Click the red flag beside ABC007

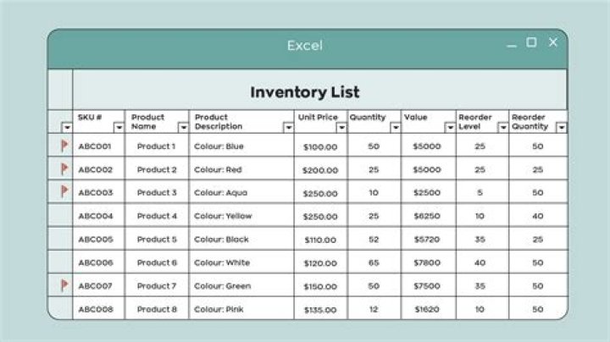(x=64, y=285)
